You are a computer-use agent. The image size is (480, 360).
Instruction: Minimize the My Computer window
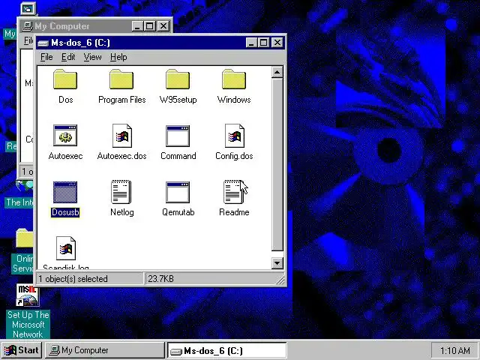pyautogui.click(x=137, y=26)
